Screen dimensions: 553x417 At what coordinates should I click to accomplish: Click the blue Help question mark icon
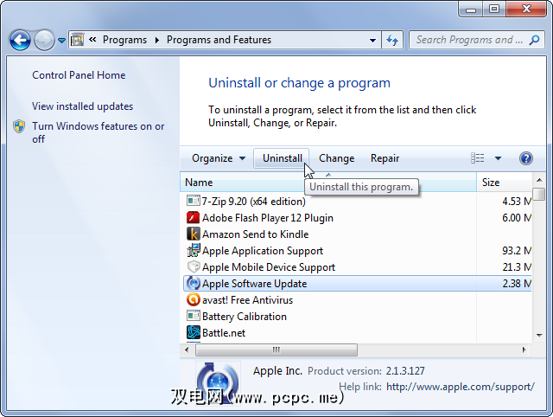(x=526, y=158)
